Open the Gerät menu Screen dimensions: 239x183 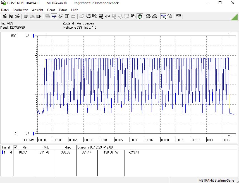pyautogui.click(x=51, y=10)
